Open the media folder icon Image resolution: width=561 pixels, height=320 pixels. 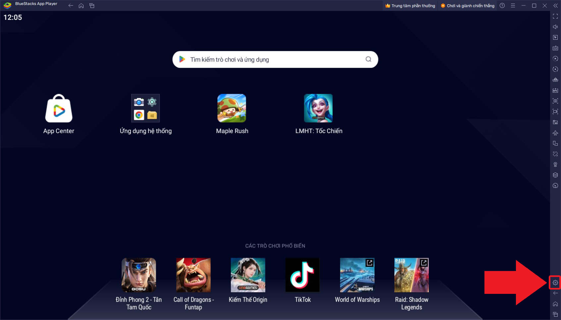555,122
